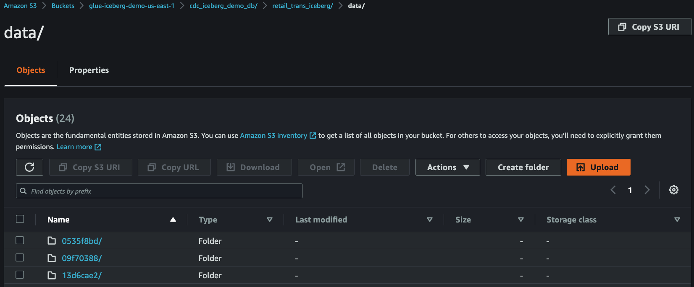694x287 pixels.
Task: Sort by Storage class column arrow
Action: pyautogui.click(x=677, y=220)
